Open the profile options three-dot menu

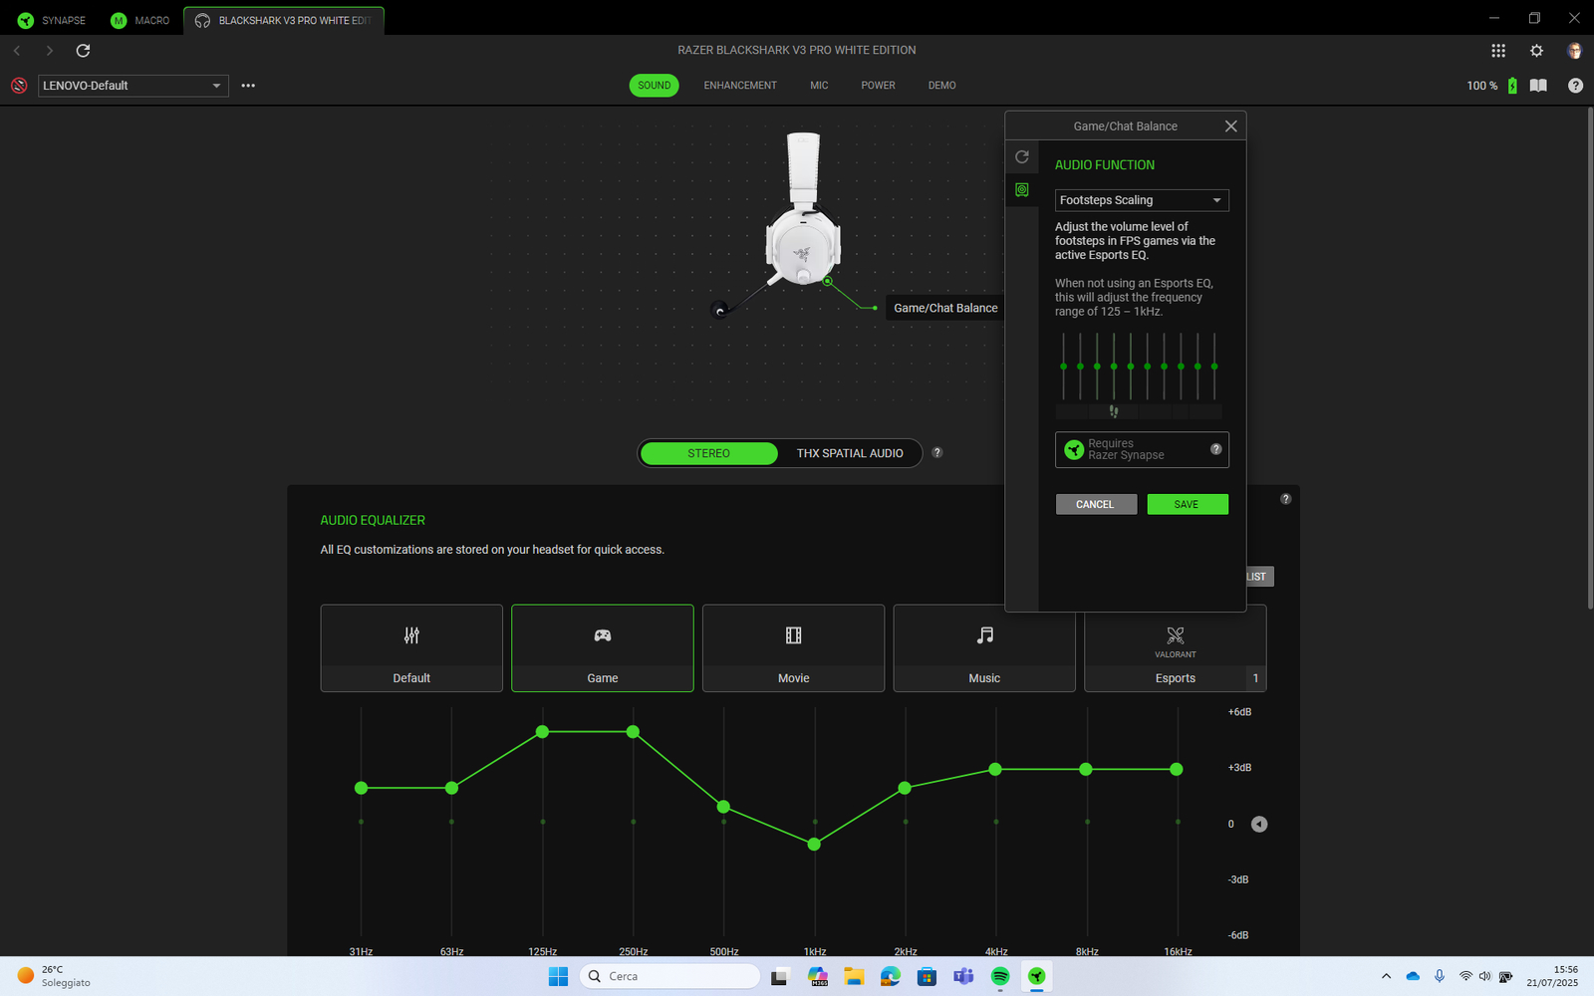pos(248,86)
